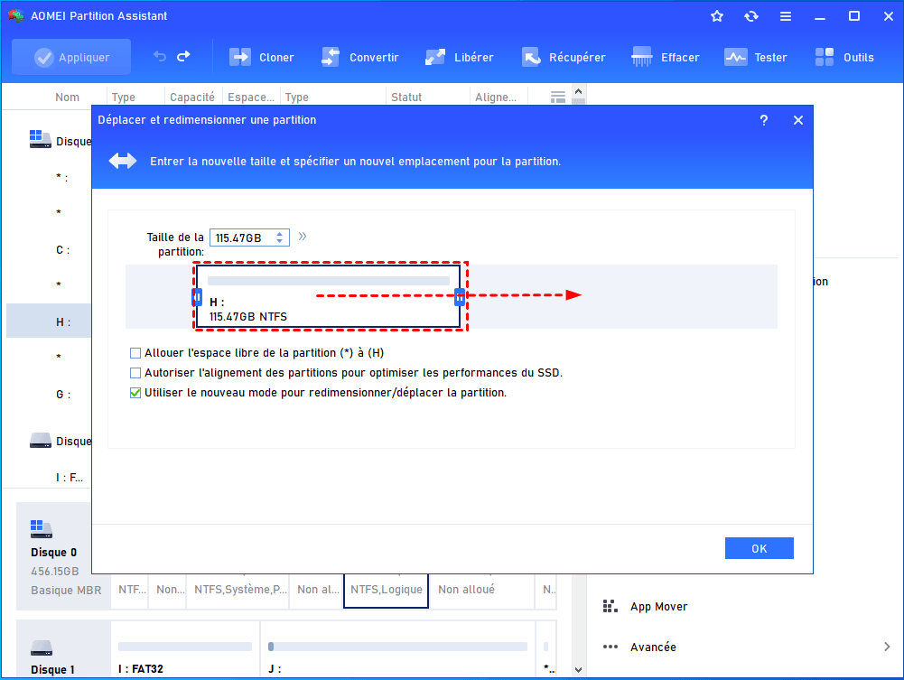Select partition G: in the list

point(63,395)
